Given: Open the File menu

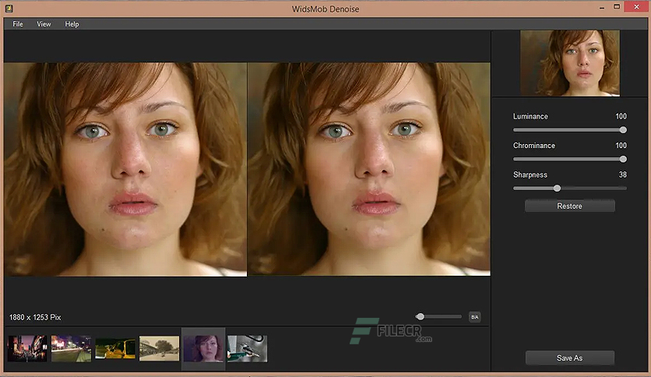Looking at the screenshot, I should pos(18,24).
